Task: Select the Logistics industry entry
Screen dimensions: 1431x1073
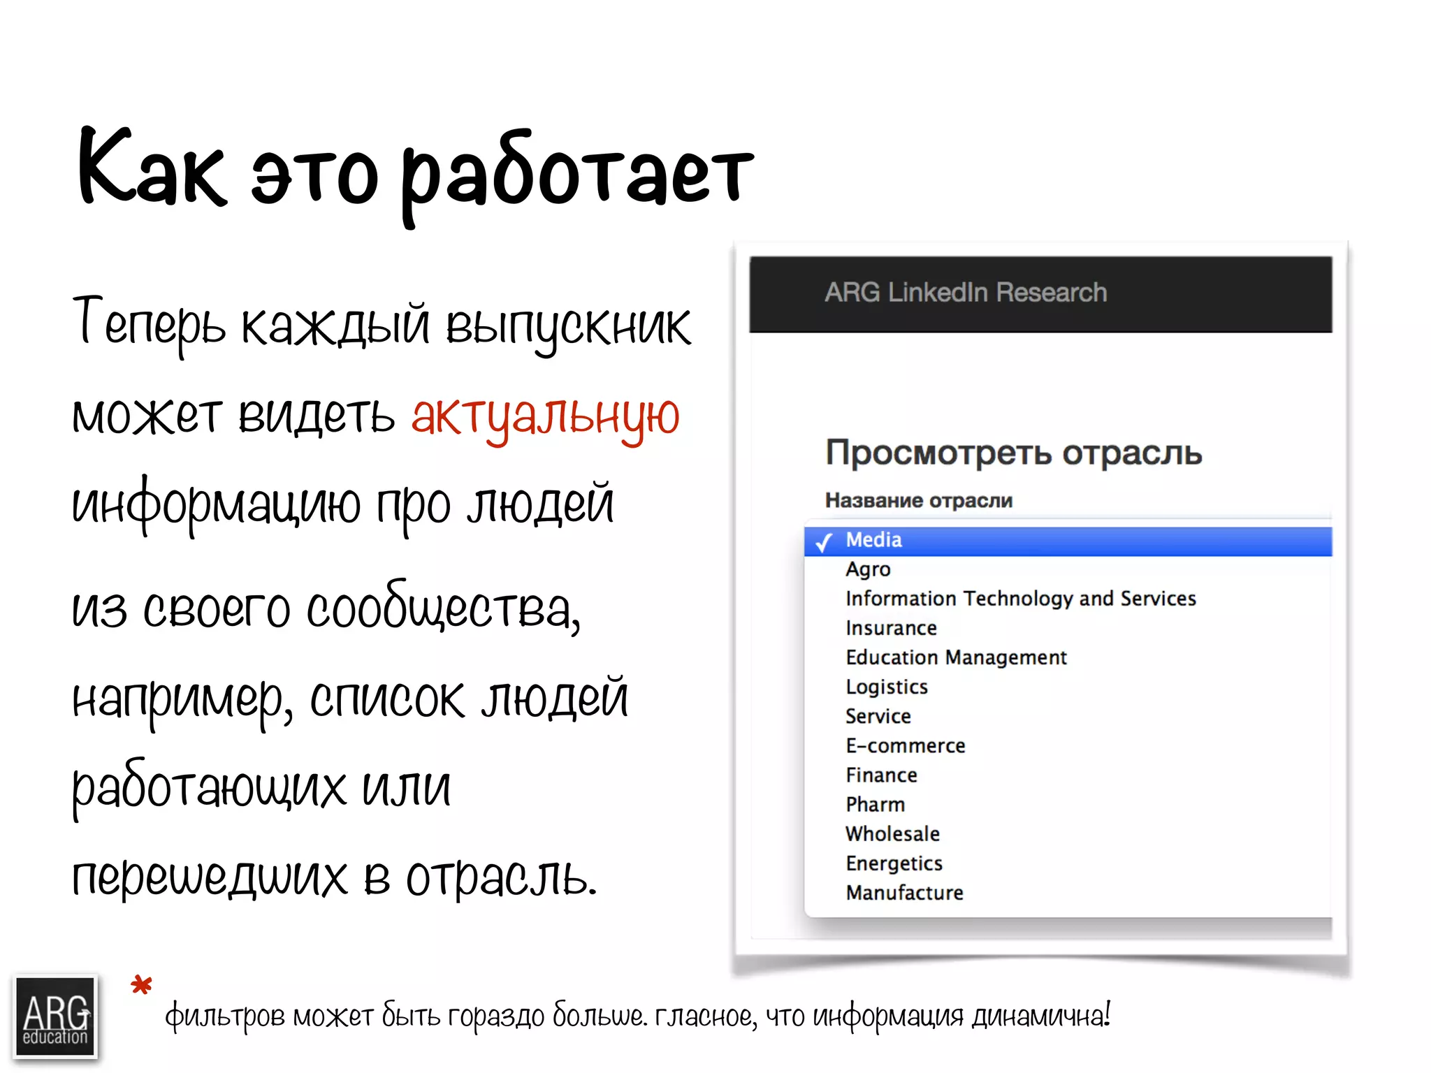Action: tap(1068, 687)
